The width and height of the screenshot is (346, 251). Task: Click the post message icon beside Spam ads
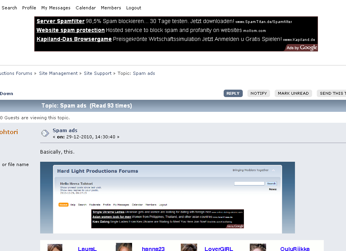[x=45, y=133]
